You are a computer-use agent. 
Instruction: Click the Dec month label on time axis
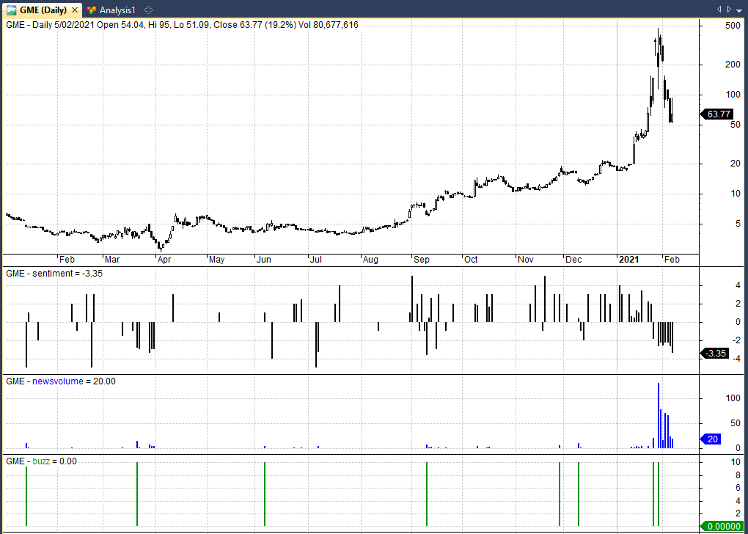coord(573,260)
